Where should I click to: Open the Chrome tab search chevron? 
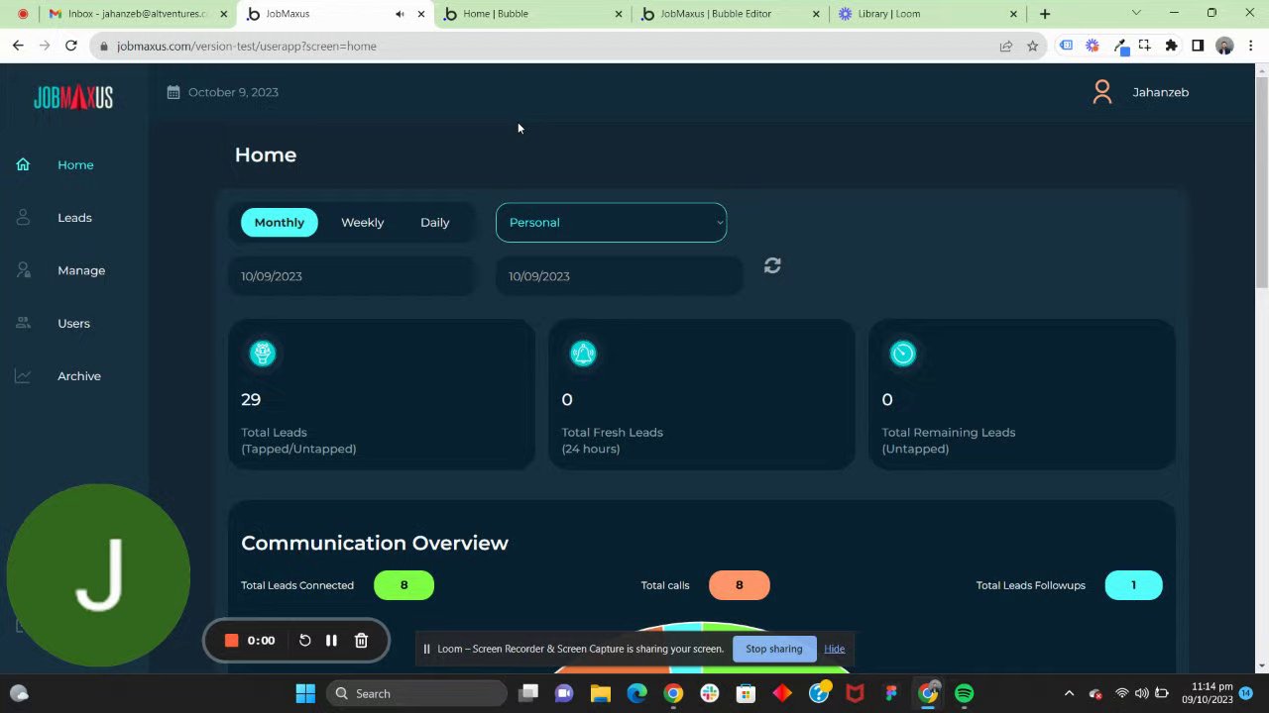tap(1136, 14)
